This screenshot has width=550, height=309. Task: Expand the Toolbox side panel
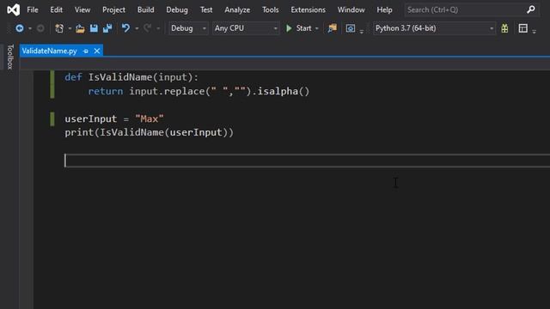pyautogui.click(x=10, y=57)
